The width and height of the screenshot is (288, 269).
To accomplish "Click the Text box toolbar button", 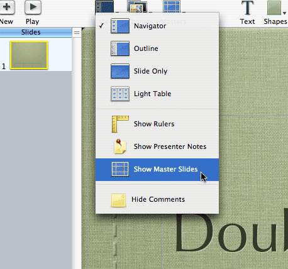I will coord(247,13).
